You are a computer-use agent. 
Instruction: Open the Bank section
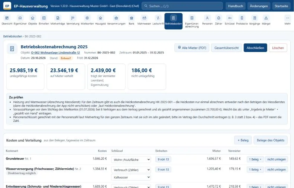coord(132,20)
